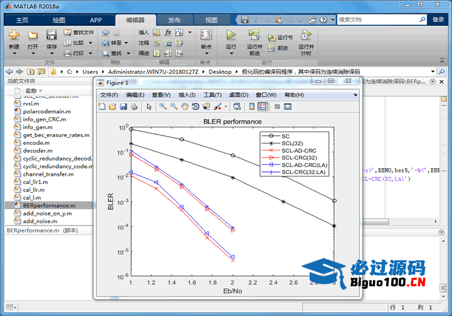Click the 登录 (Sign In) link
Image resolution: width=452 pixels, height=316 pixels.
coord(438,20)
